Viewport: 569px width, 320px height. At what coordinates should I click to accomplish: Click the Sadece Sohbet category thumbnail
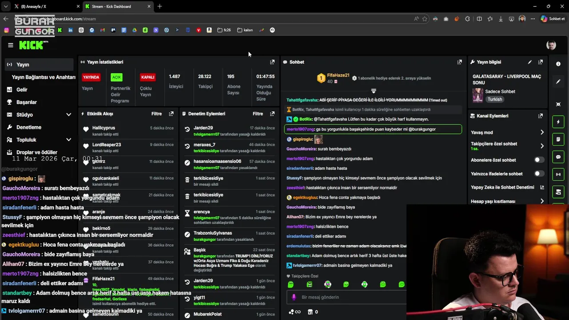[x=478, y=95]
